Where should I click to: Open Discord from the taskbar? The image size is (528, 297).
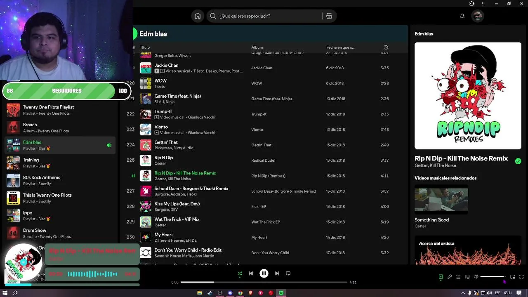tap(230, 293)
